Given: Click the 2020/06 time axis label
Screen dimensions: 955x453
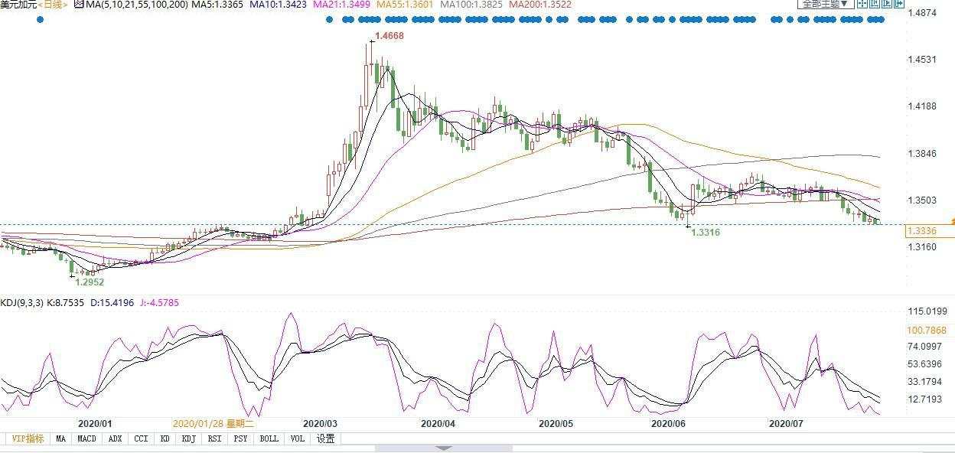Looking at the screenshot, I should coord(668,423).
